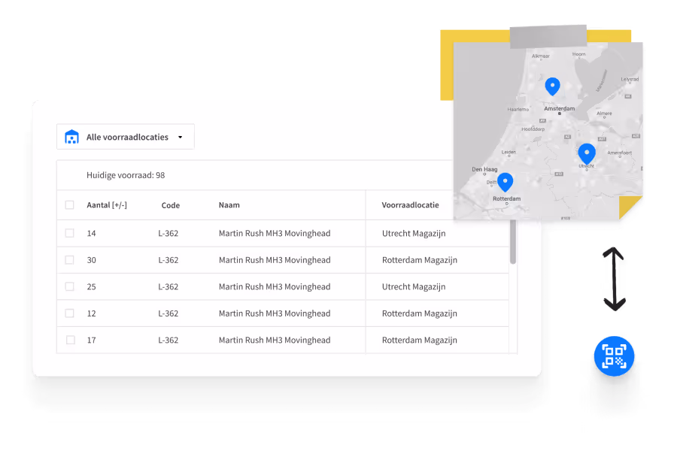The image size is (677, 451).
Task: Click the table's vertical scrollbar thumb
Action: pos(513,242)
